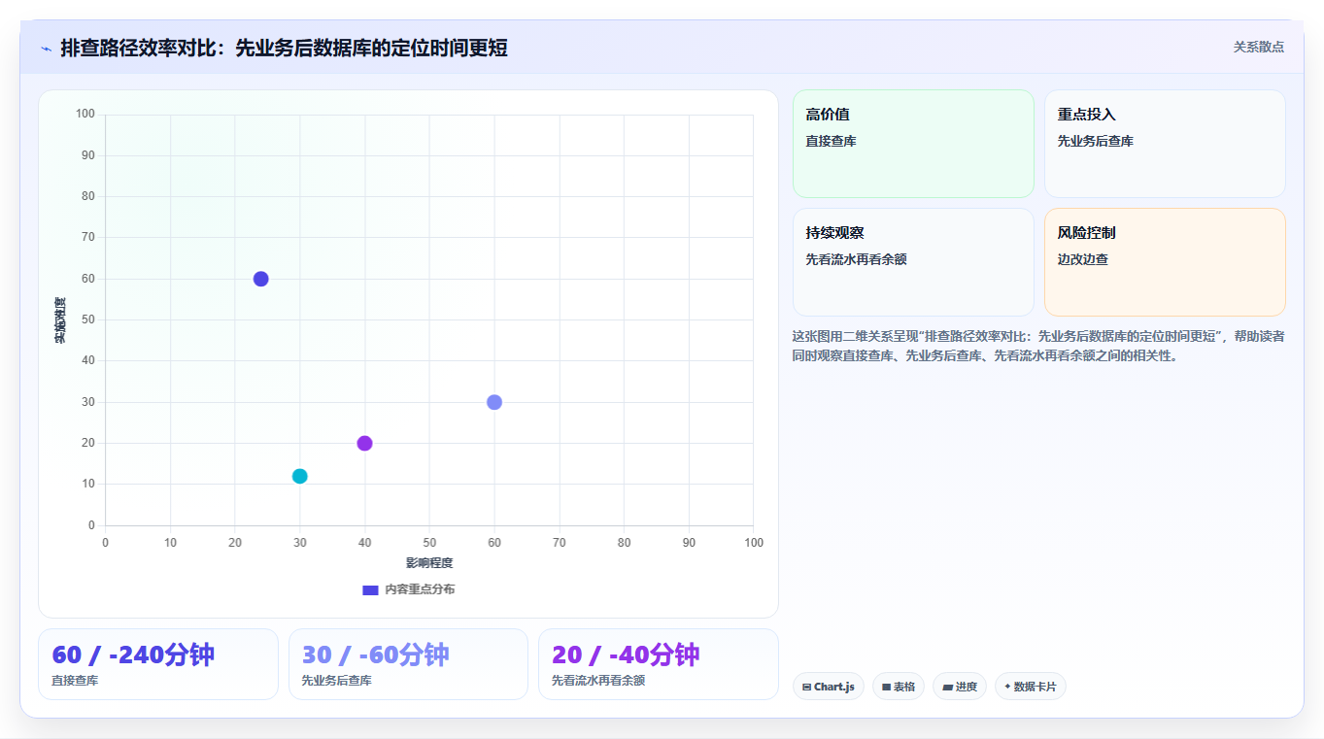Click the 数据卡片 tag chip
1324x739 pixels.
coord(1031,687)
